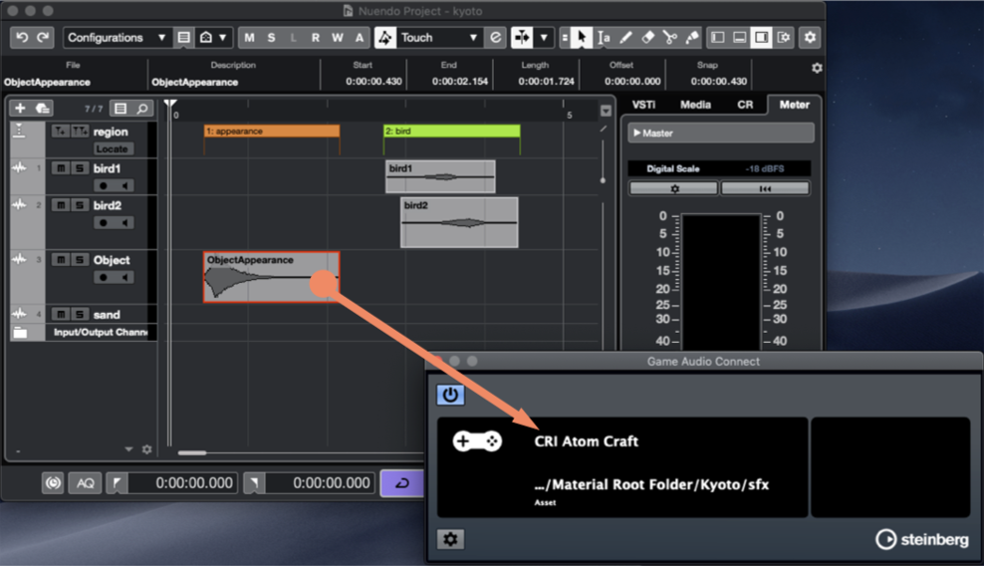
Task: Click the info line setup gear icon
Action: coord(817,68)
